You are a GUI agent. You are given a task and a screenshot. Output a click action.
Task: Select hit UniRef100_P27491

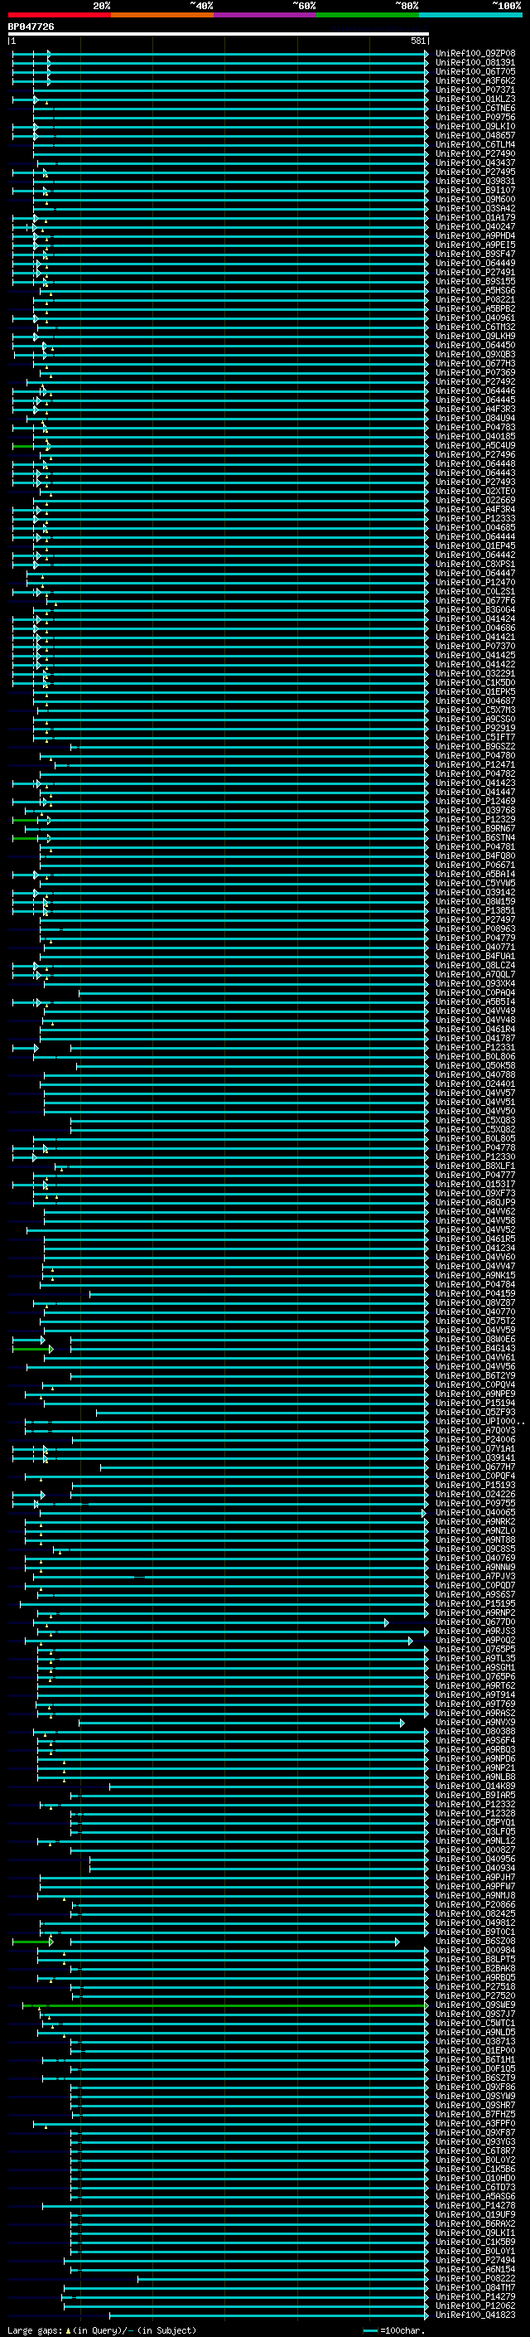pyautogui.click(x=475, y=272)
